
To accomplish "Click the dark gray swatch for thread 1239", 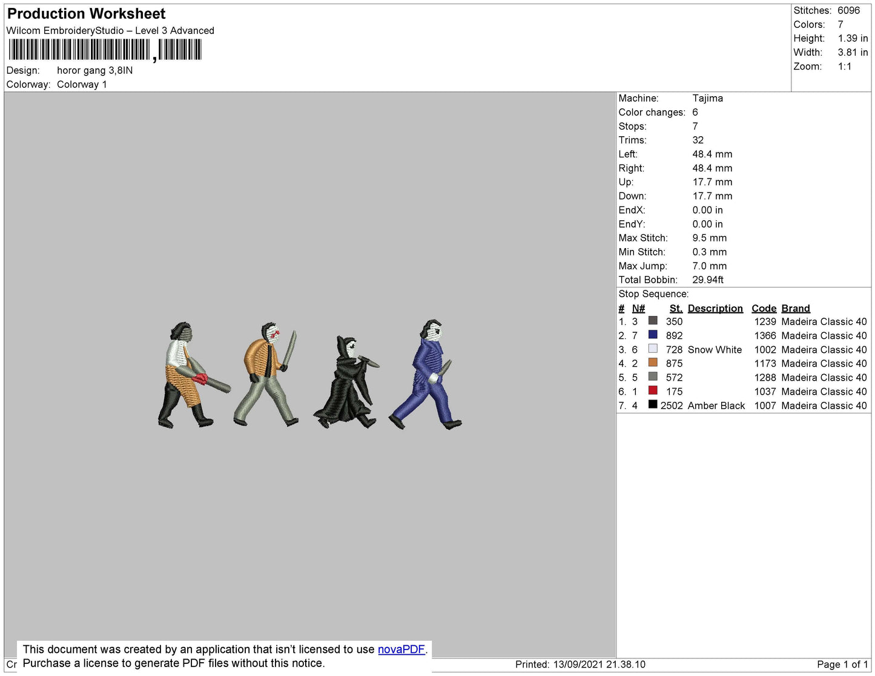I will [x=653, y=321].
